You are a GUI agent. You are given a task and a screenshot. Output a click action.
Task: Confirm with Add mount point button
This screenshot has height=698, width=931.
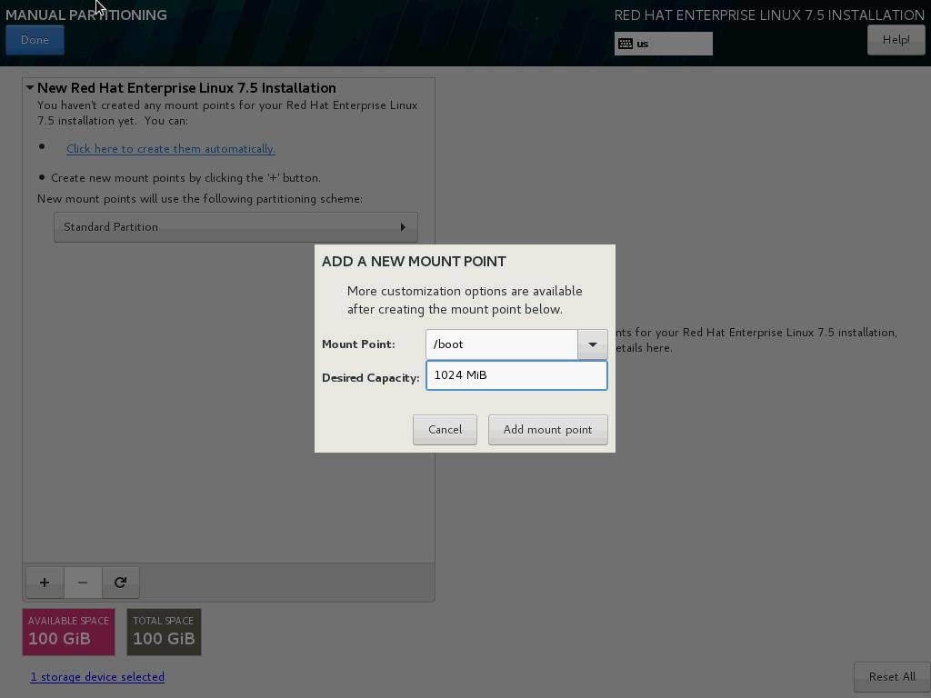pos(547,430)
